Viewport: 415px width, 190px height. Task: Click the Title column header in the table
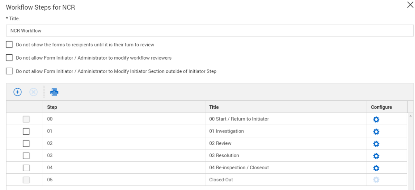pyautogui.click(x=214, y=107)
